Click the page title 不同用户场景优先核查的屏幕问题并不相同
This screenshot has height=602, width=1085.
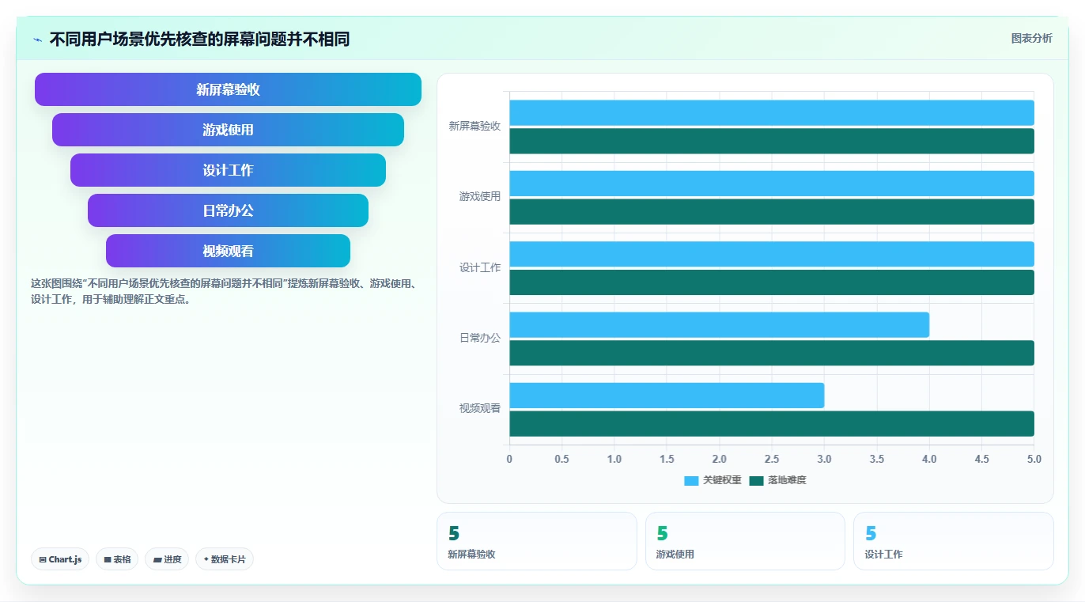199,39
